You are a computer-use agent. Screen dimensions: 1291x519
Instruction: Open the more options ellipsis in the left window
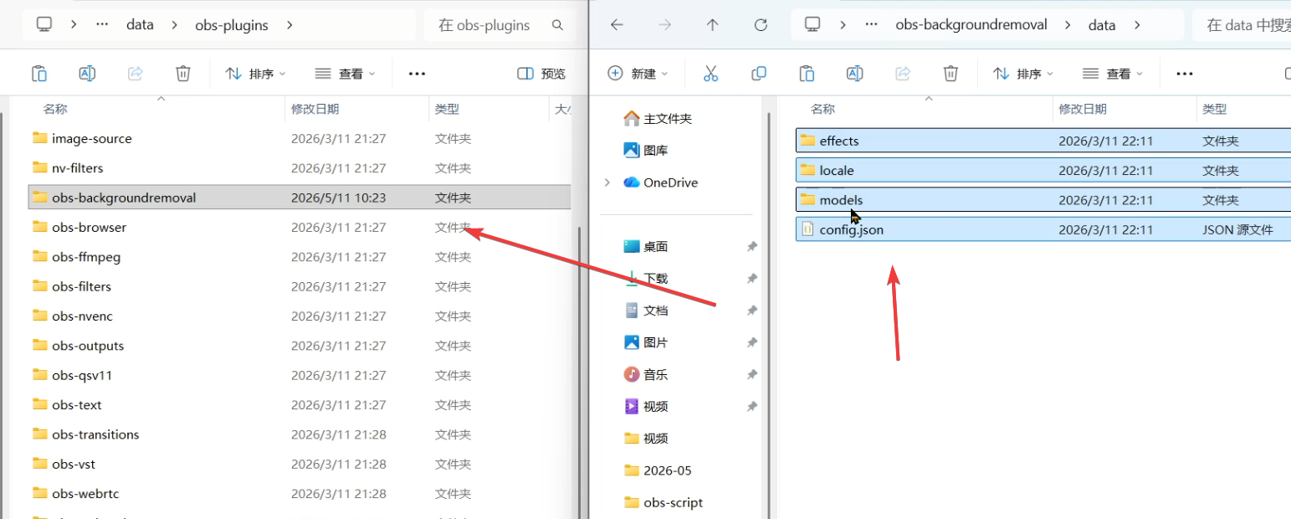418,74
